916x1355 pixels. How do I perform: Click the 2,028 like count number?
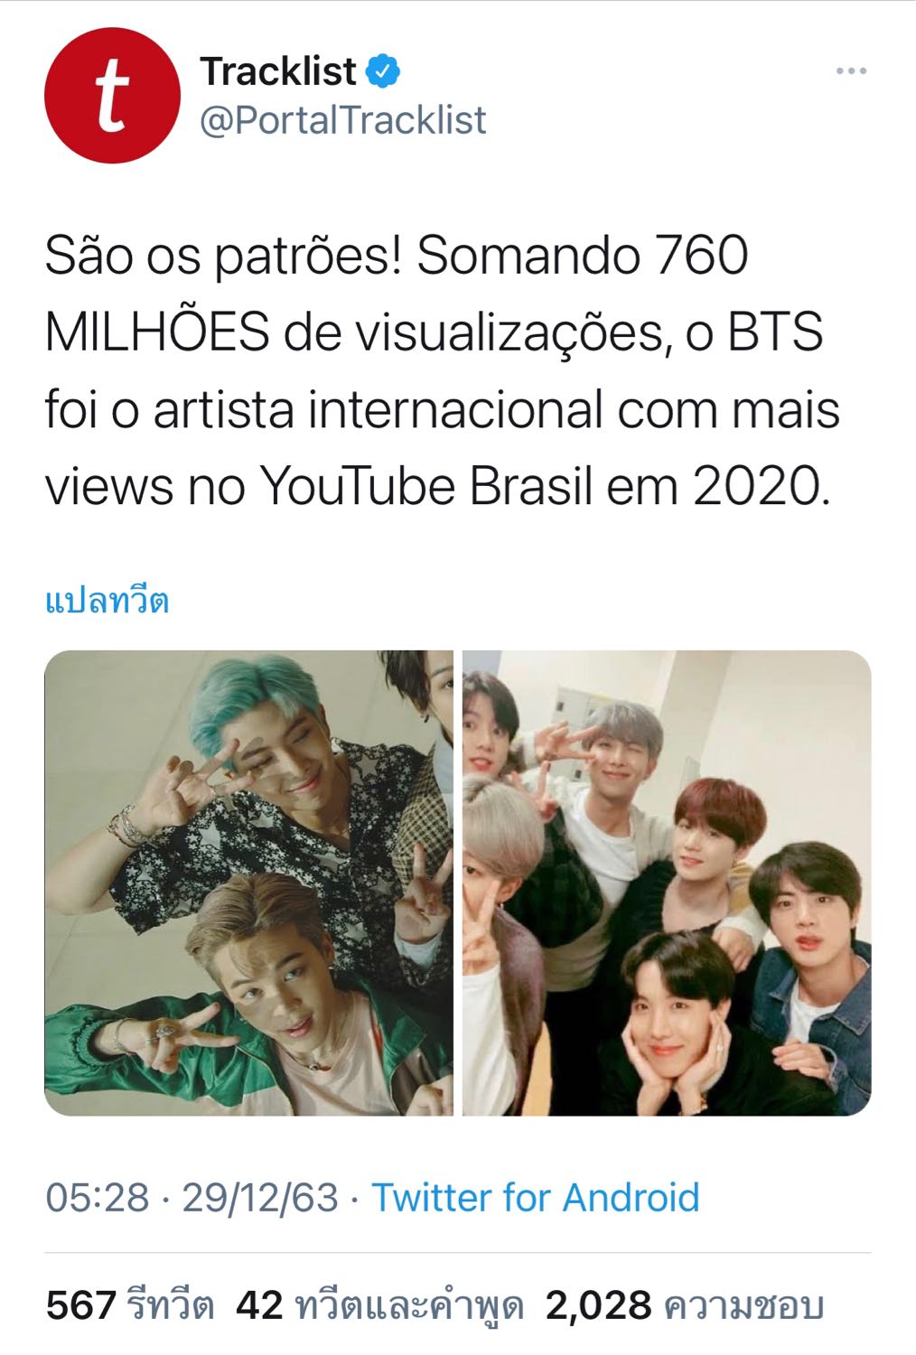pyautogui.click(x=598, y=1305)
